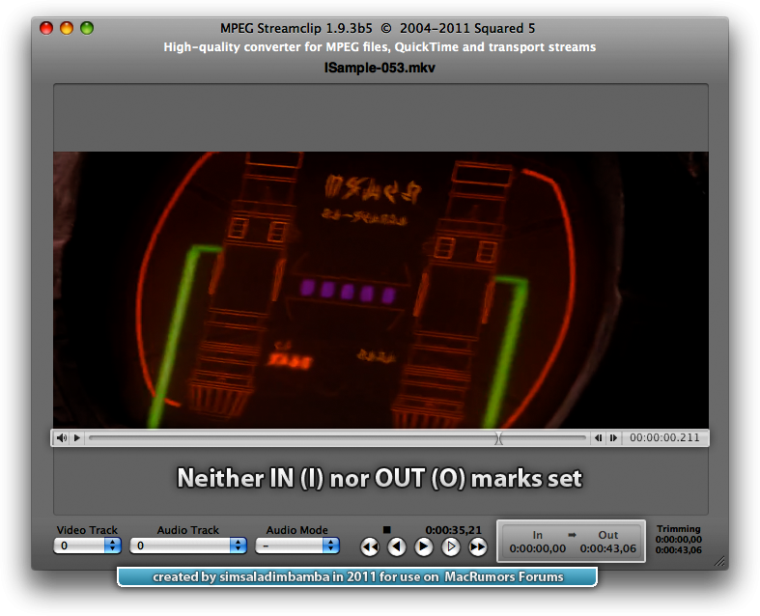
Task: Step one frame forward in scrub bar
Action: [613, 437]
